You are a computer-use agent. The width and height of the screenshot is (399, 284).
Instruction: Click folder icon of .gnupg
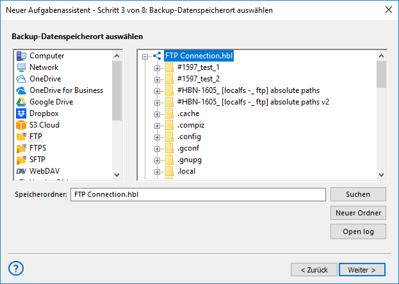pos(169,160)
